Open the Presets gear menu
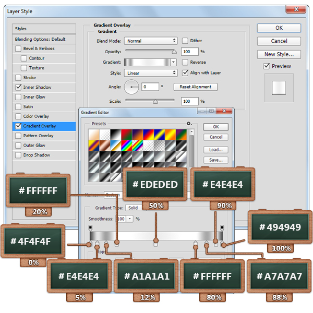 [189, 124]
